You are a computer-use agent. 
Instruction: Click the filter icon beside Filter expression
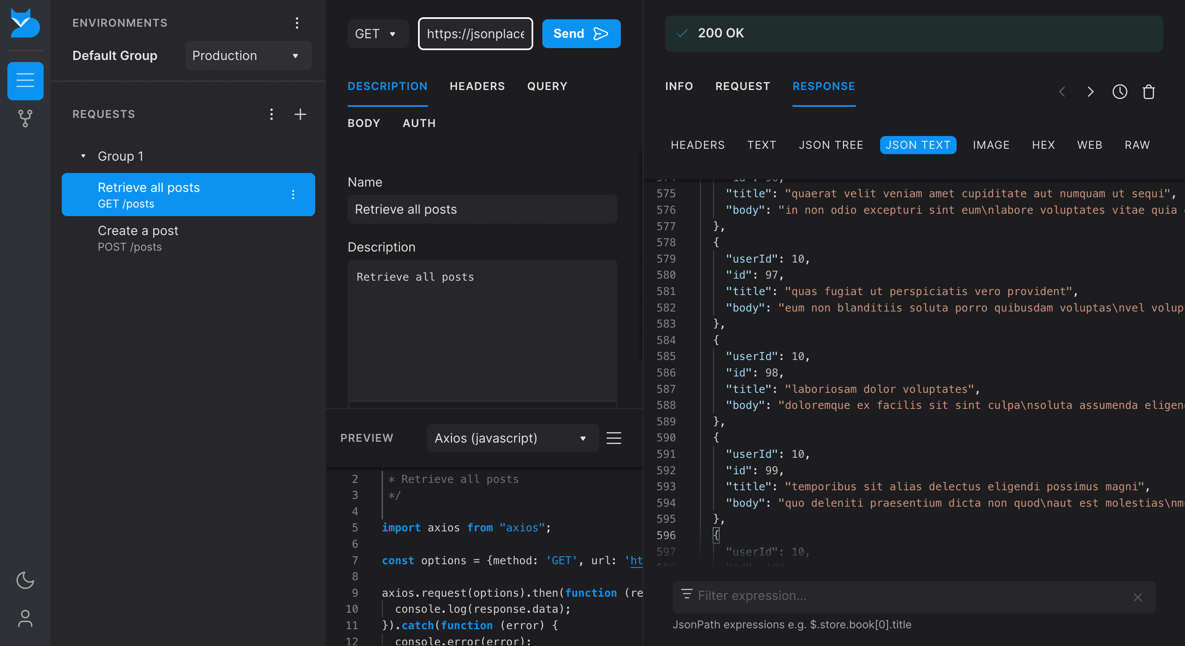pos(686,594)
